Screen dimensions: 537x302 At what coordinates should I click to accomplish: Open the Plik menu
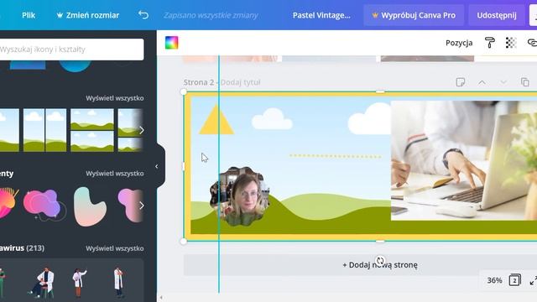pos(29,15)
